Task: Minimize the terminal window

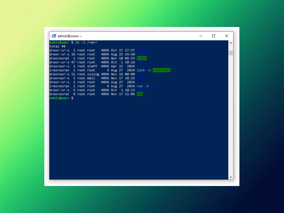Action: pyautogui.click(x=201, y=36)
